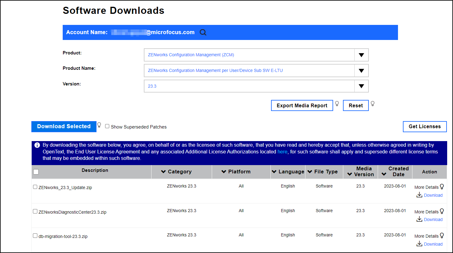Click the Download Selected button
Viewport: 453px width, 253px height.
point(64,127)
